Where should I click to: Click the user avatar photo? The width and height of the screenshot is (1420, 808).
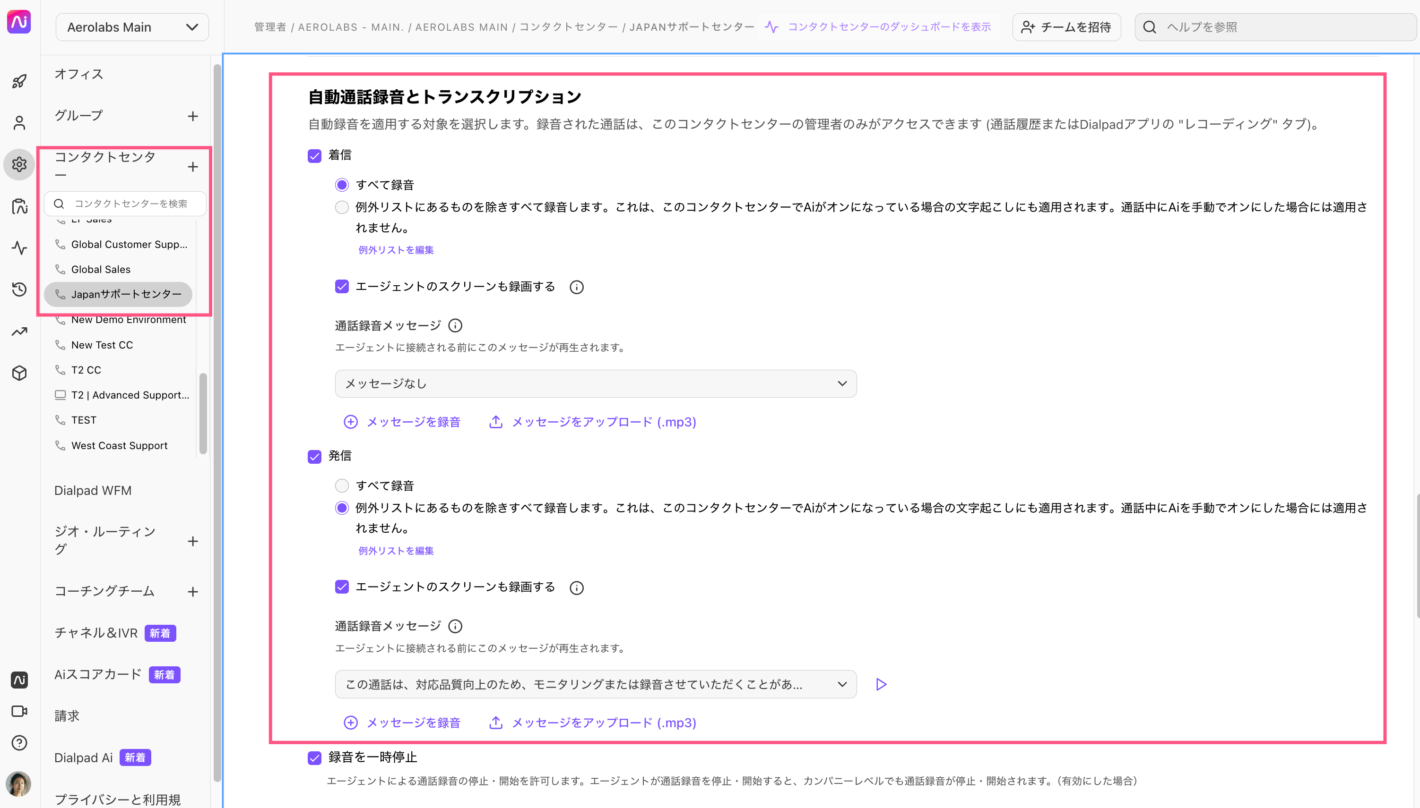[19, 783]
